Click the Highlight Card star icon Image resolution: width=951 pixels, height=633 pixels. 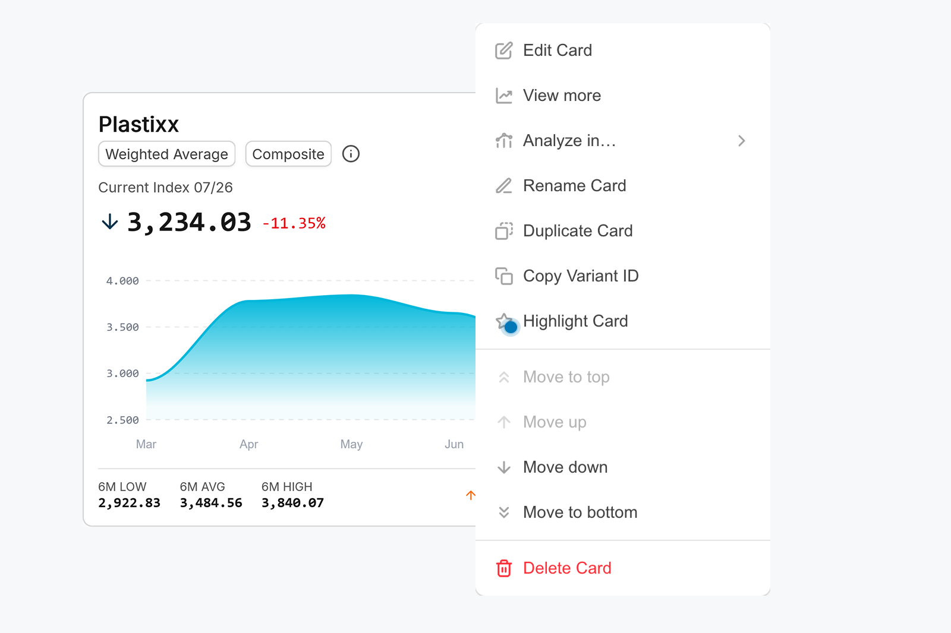pyautogui.click(x=504, y=321)
